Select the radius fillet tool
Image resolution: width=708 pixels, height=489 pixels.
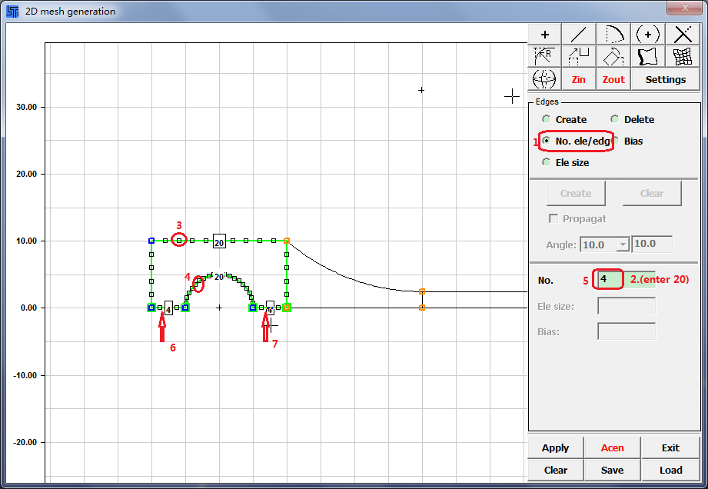(x=545, y=56)
